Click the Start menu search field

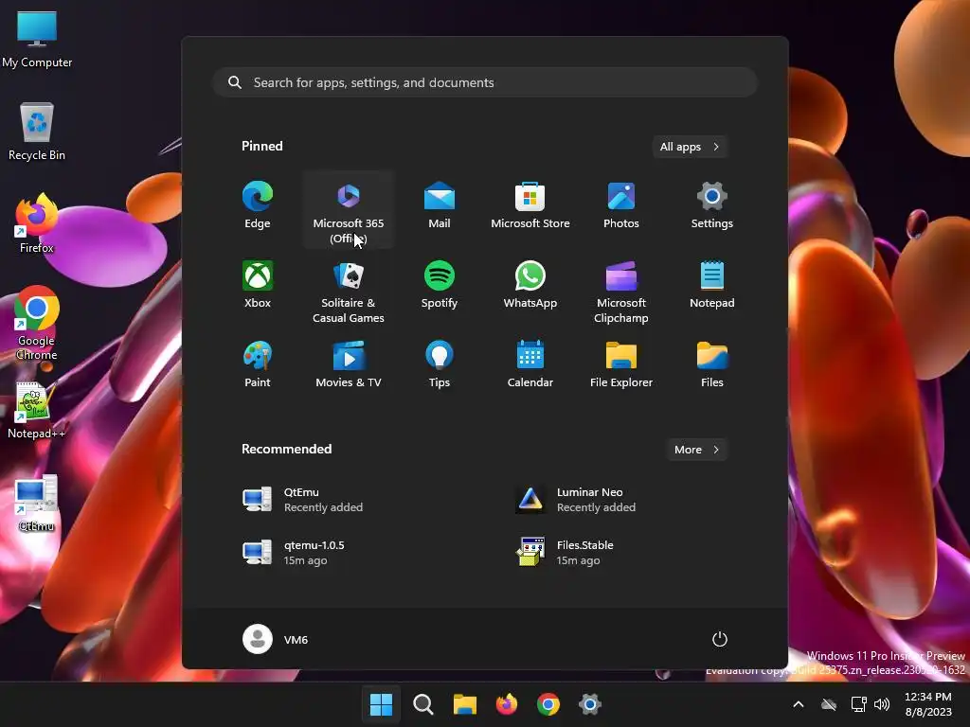pyautogui.click(x=485, y=82)
